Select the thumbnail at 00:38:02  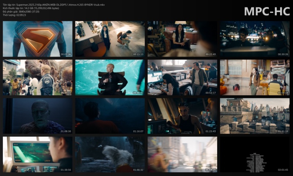point(38,77)
